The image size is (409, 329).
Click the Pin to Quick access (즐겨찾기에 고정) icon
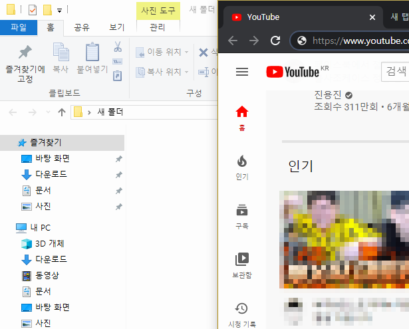click(25, 52)
